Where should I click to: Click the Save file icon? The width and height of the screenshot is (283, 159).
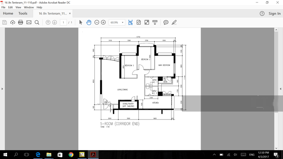(x=5, y=22)
